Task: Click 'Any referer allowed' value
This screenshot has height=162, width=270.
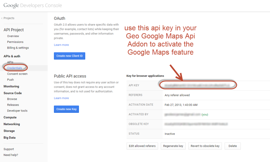Action: point(177,95)
